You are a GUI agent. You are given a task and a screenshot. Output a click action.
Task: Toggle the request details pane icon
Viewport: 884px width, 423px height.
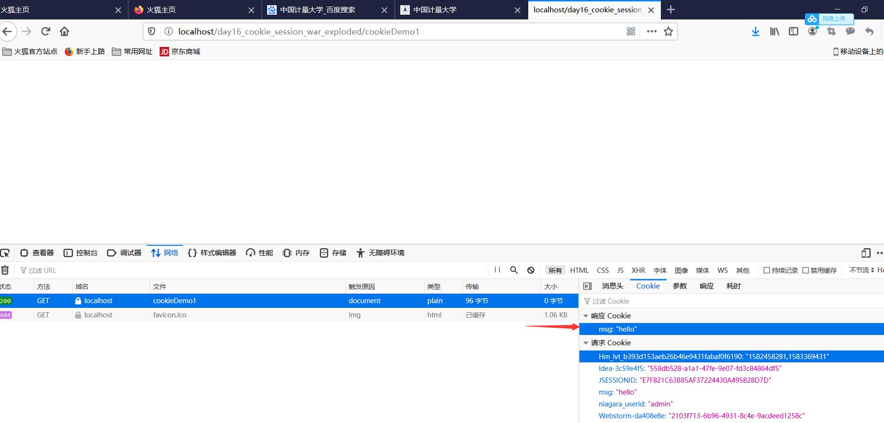point(587,286)
